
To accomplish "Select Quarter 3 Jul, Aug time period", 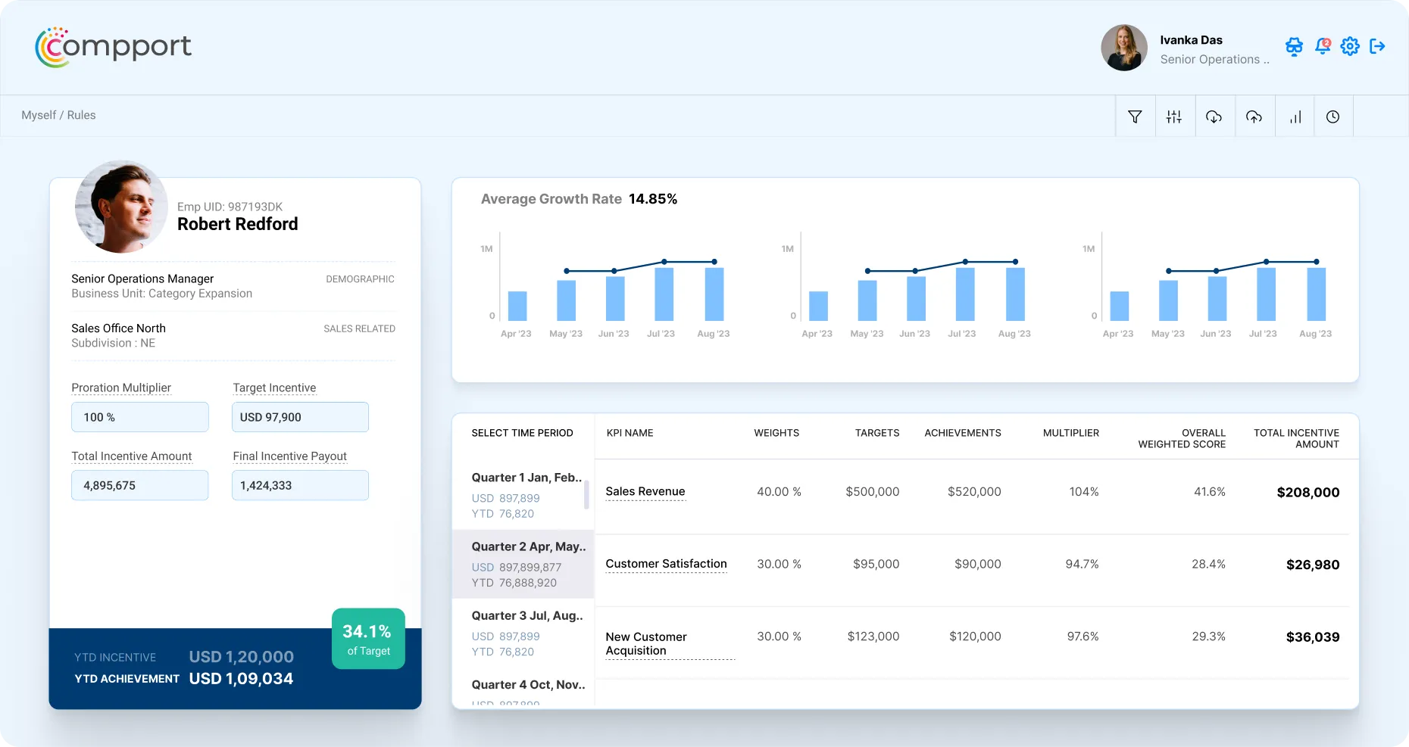I will (523, 633).
